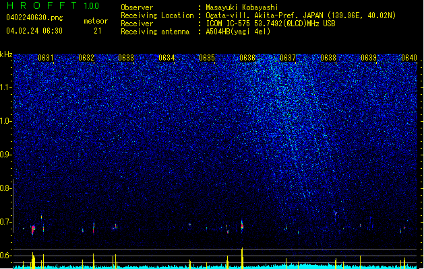Click the 0.9 kHz axis tick label
Image resolution: width=424 pixels, height=269 pixels.
pos(5,155)
